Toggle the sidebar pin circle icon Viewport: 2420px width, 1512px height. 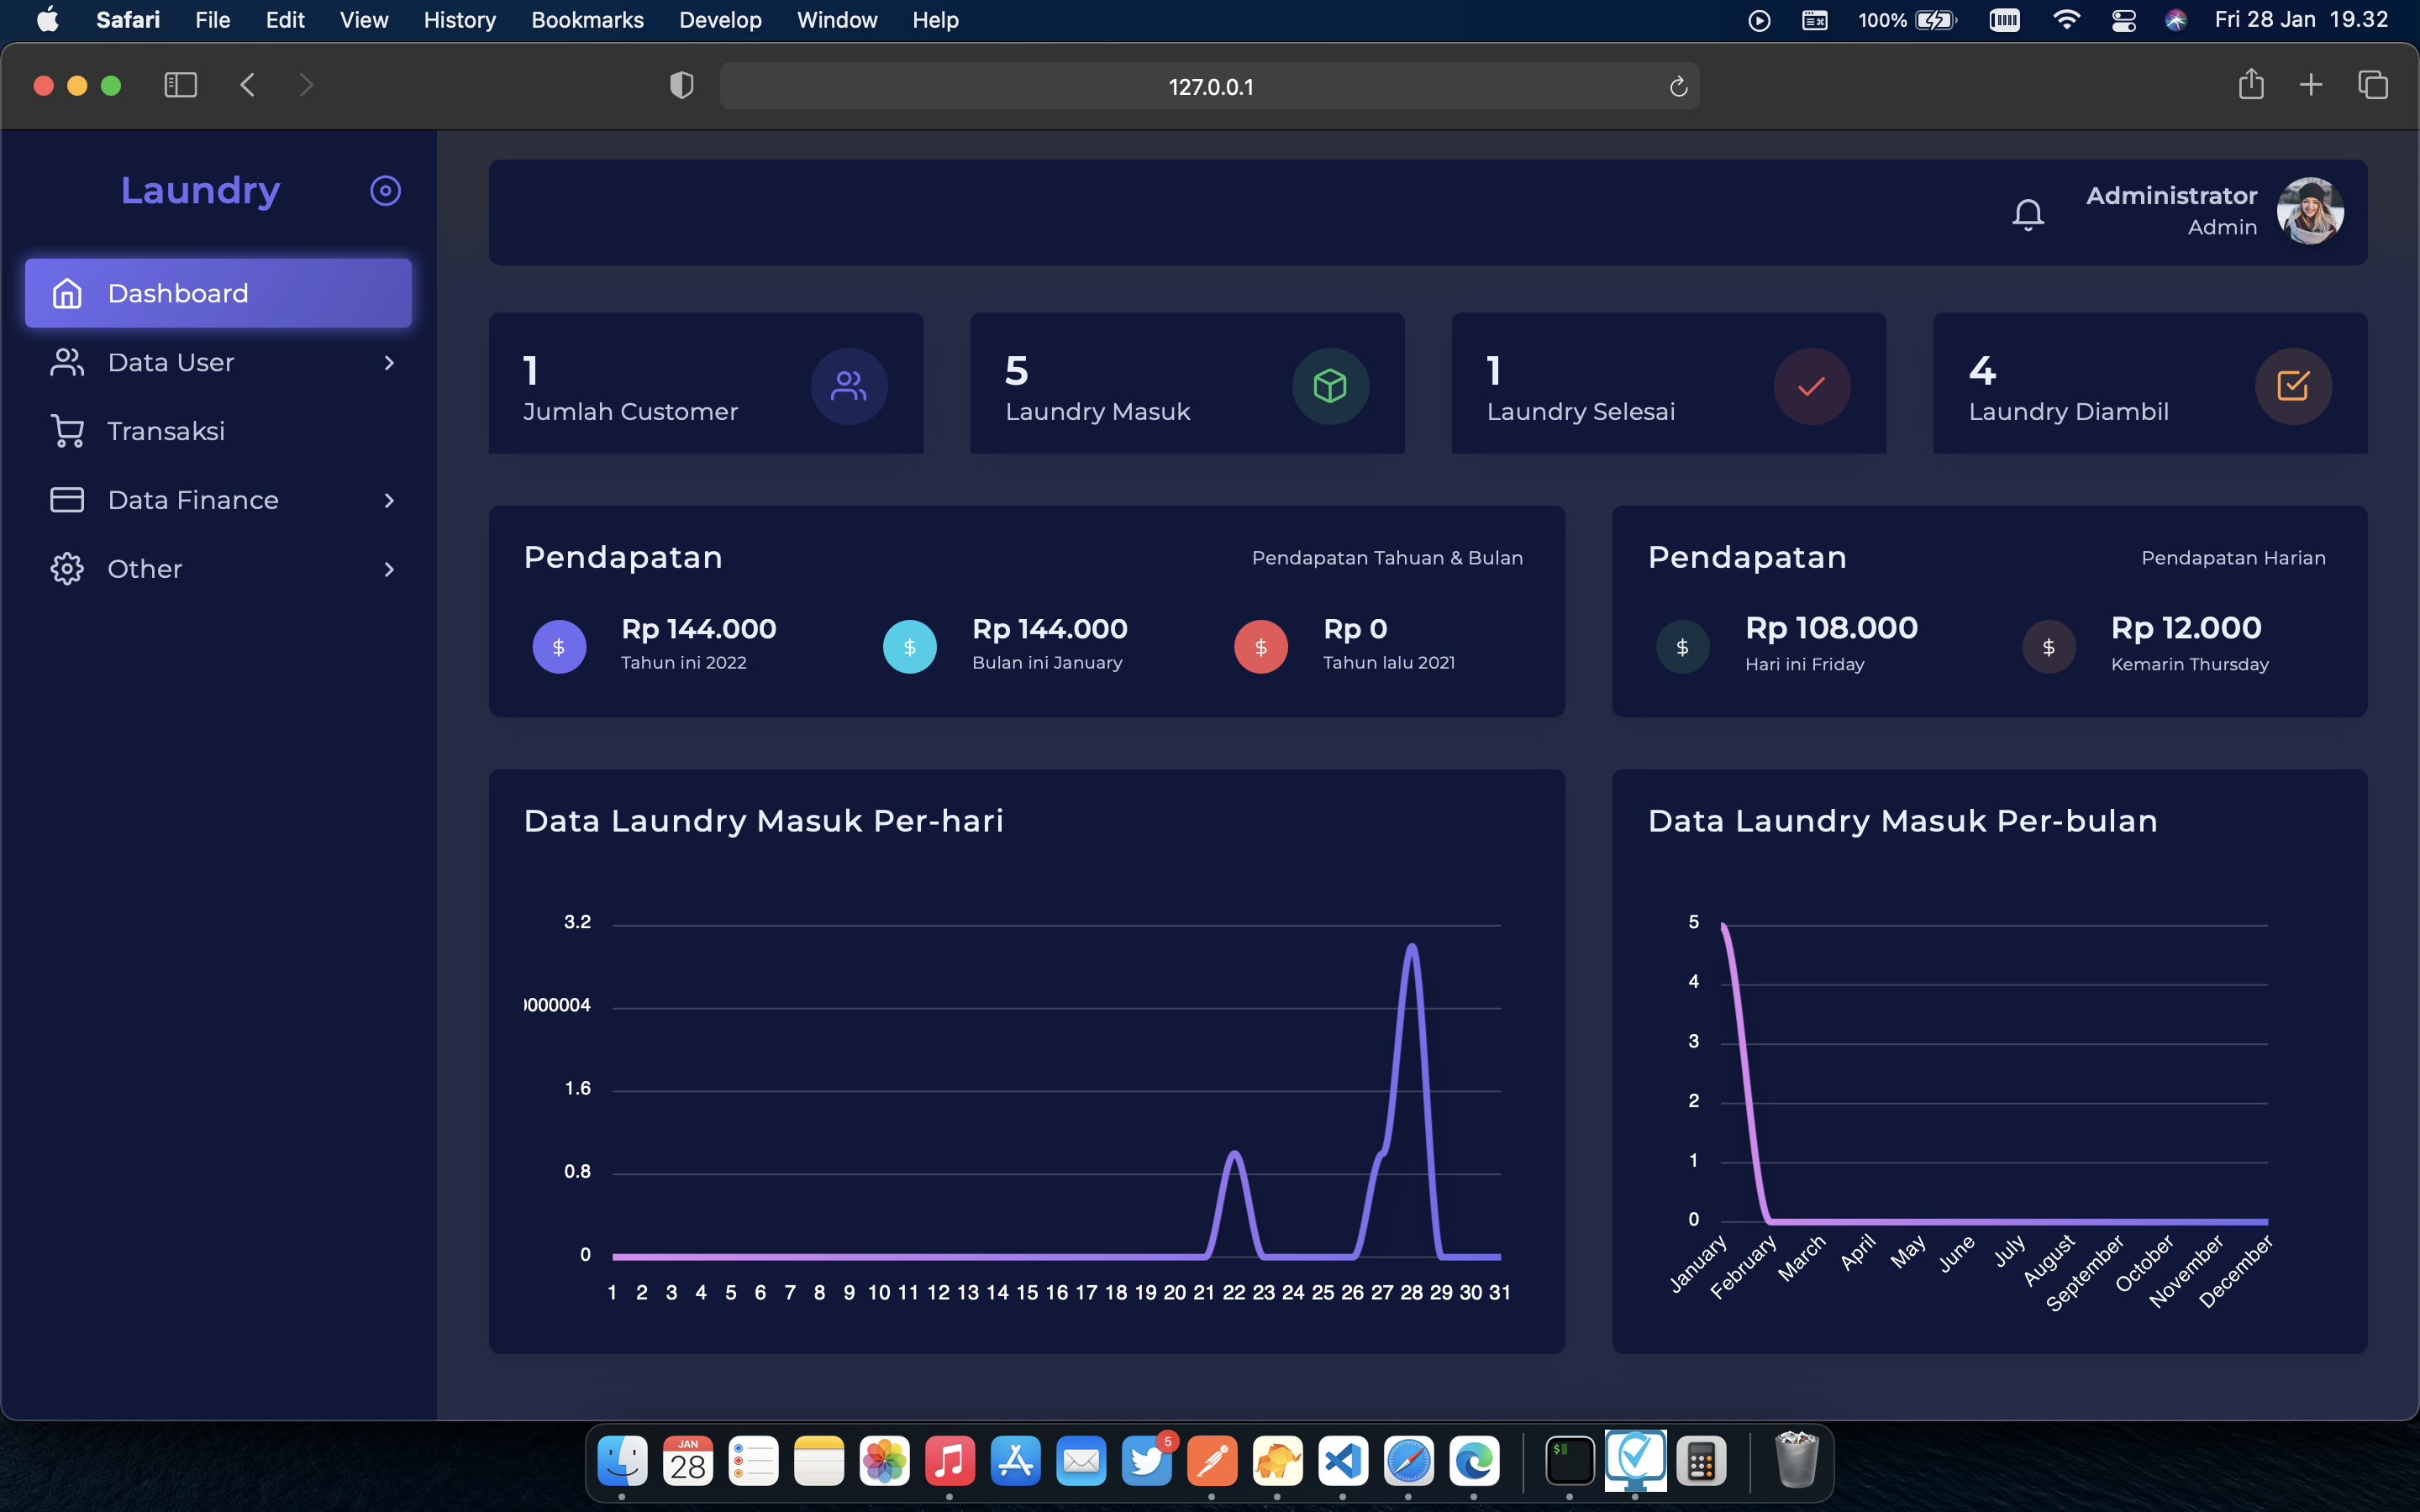(385, 190)
